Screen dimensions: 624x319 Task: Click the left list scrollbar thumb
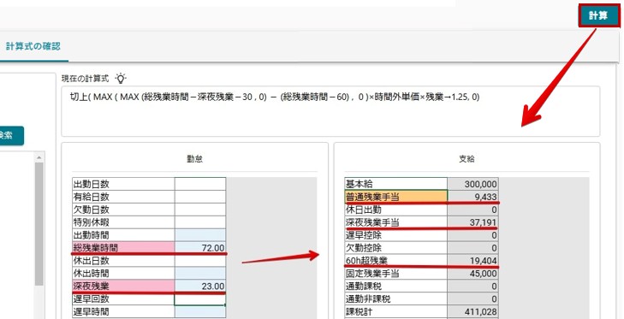coord(39,224)
